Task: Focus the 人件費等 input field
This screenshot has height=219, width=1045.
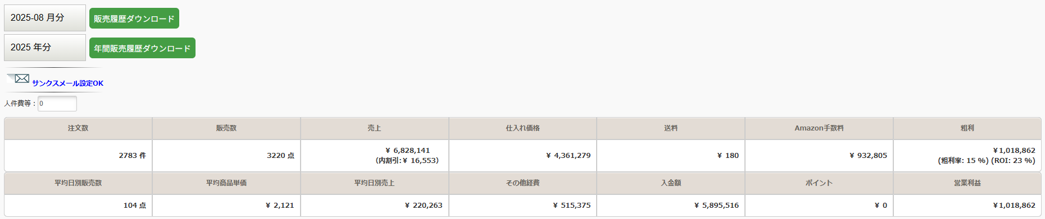Action: pyautogui.click(x=57, y=104)
